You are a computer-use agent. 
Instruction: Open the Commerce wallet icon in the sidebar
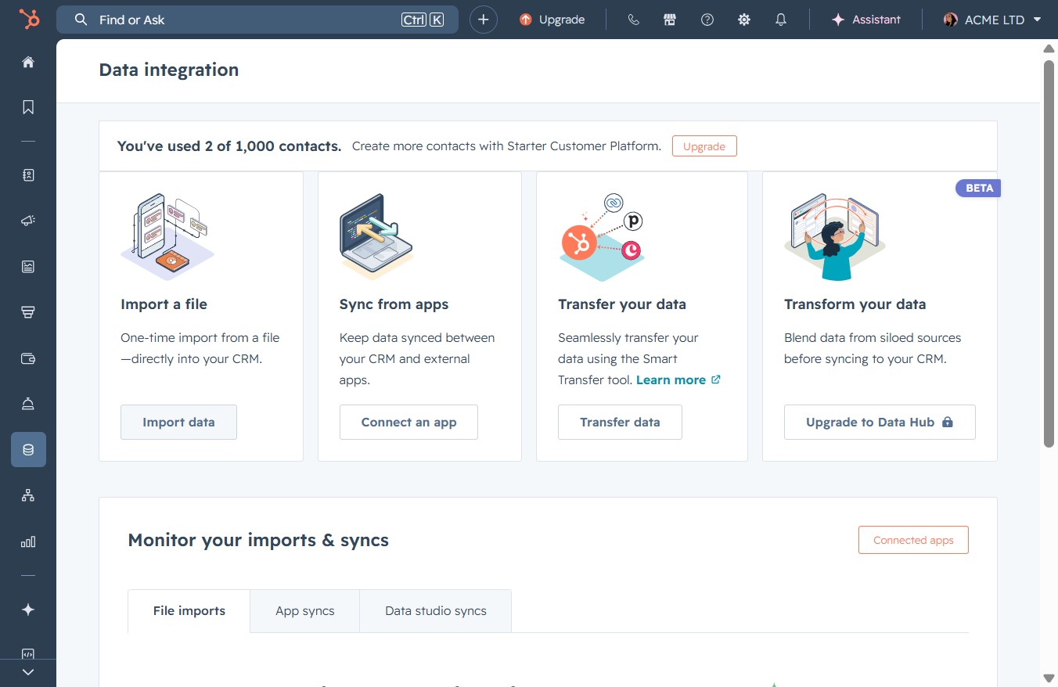point(28,358)
